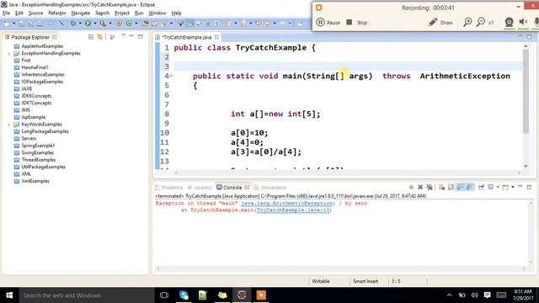This screenshot has height=303, width=539.
Task: Open the action center notification icon
Action: tap(487, 295)
